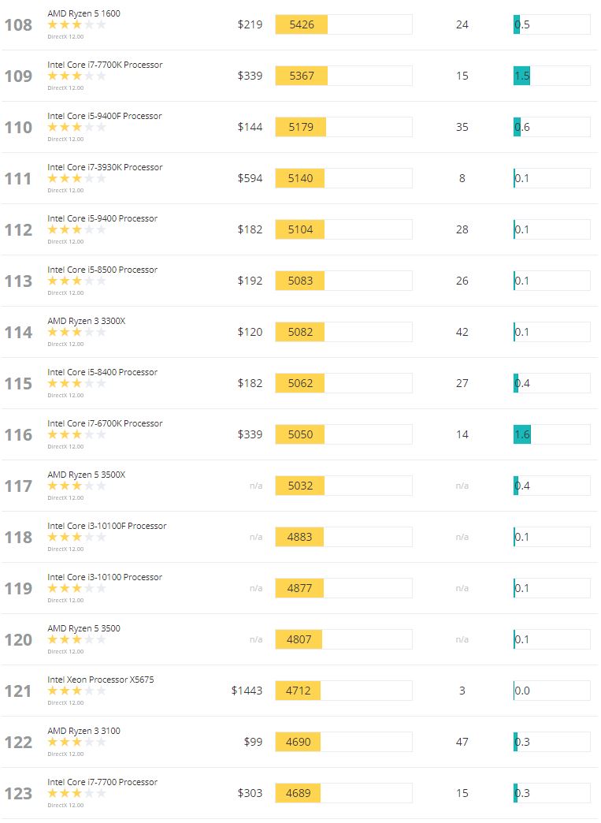Image resolution: width=601 pixels, height=823 pixels.
Task: Click star rating under Intel Core i7-3930K
Action: (x=76, y=178)
